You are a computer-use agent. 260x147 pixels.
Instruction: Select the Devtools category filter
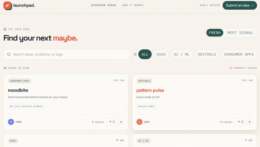coord(207,54)
